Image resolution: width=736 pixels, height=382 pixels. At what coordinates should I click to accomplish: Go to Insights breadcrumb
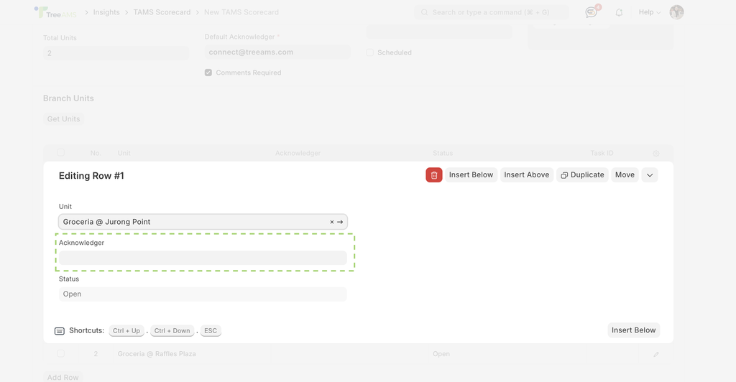106,12
